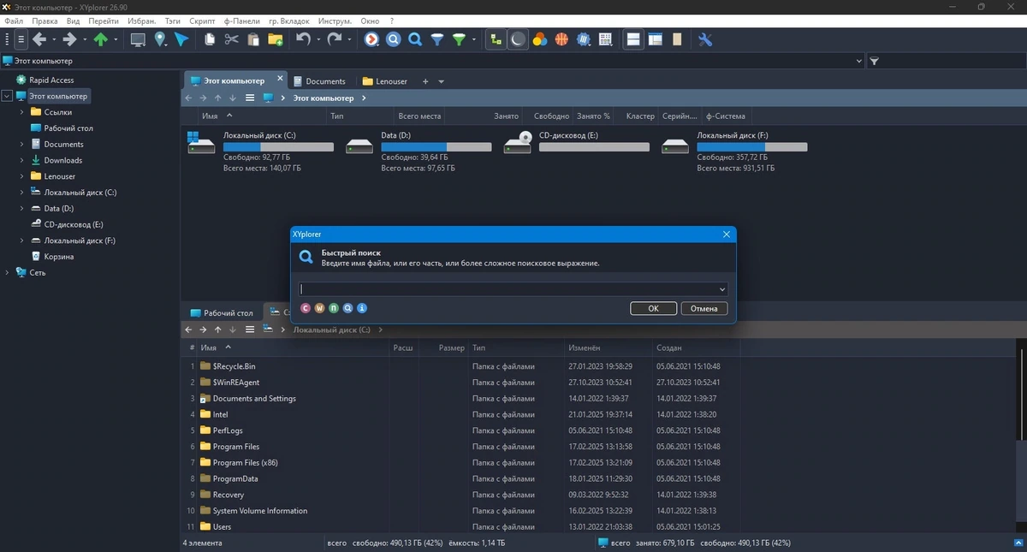The width and height of the screenshot is (1027, 552).
Task: Click the Cut scissors icon
Action: click(x=231, y=39)
